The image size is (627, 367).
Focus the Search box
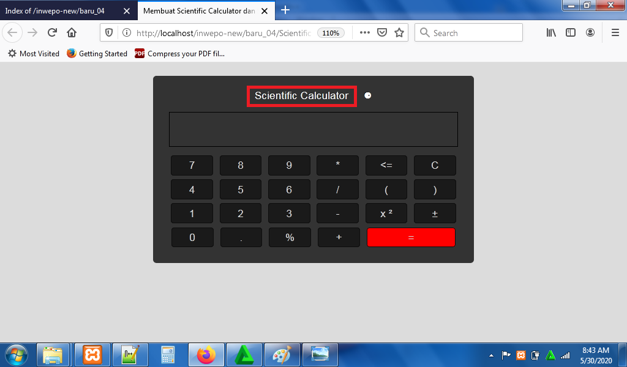tap(468, 33)
